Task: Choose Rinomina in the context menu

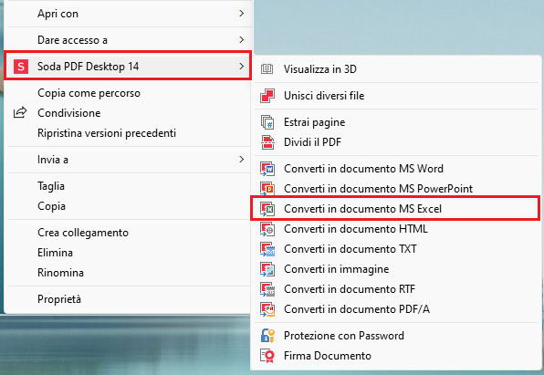Action: click(x=60, y=273)
